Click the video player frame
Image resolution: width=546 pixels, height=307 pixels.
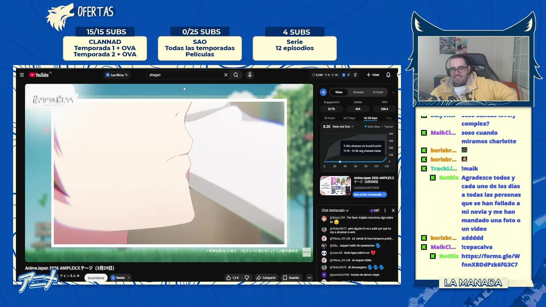click(169, 173)
